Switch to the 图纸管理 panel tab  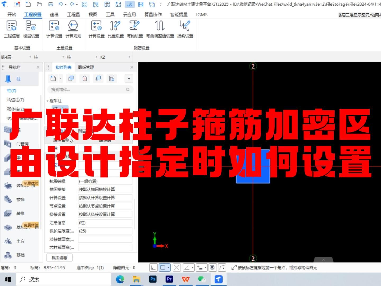tap(85, 67)
